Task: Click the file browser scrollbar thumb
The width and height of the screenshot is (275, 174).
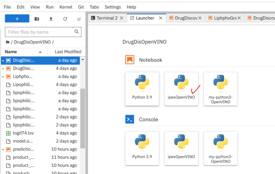Action: pyautogui.click(x=83, y=119)
